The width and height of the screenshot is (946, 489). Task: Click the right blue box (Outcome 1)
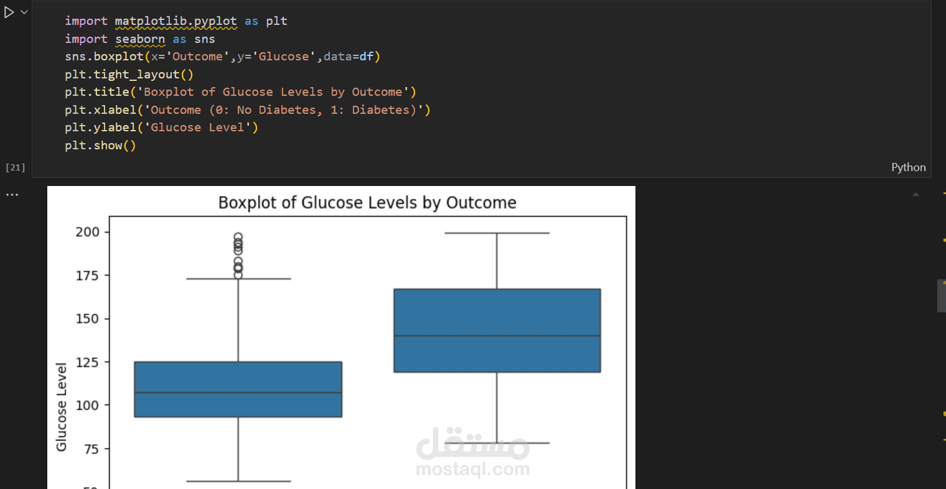click(x=497, y=330)
